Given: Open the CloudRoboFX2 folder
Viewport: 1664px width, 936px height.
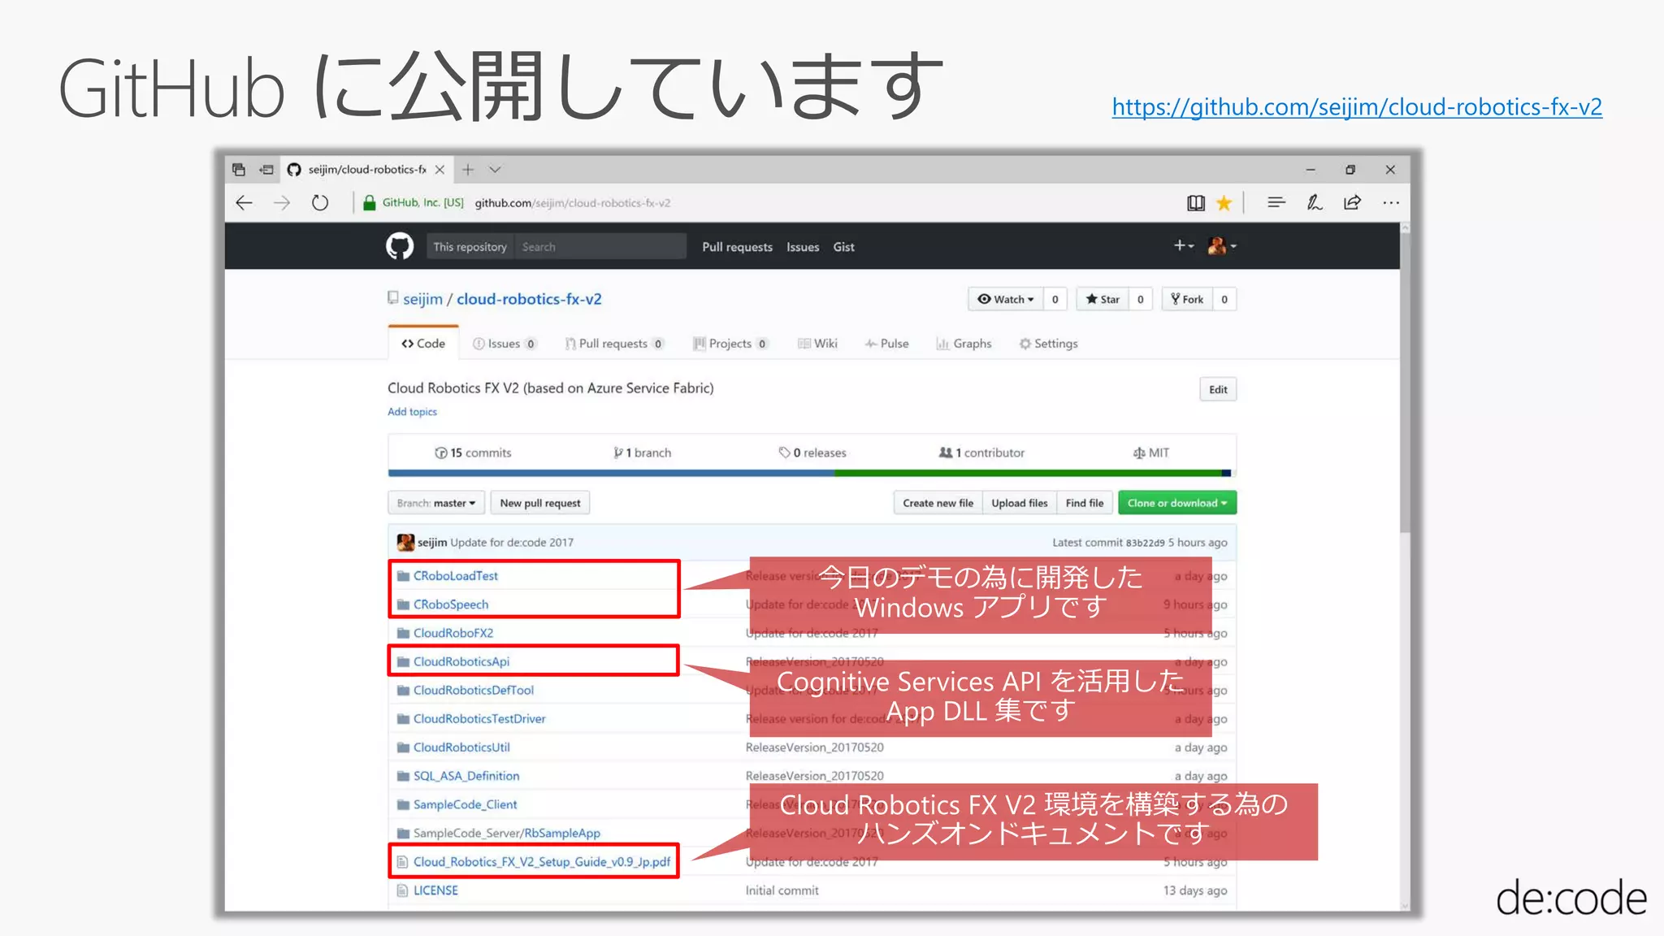Looking at the screenshot, I should 453,633.
